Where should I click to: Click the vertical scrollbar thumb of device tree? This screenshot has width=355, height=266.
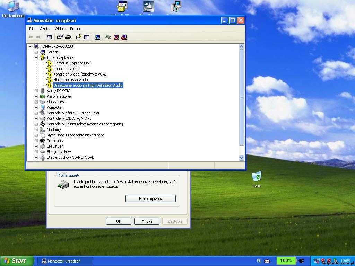[242, 97]
